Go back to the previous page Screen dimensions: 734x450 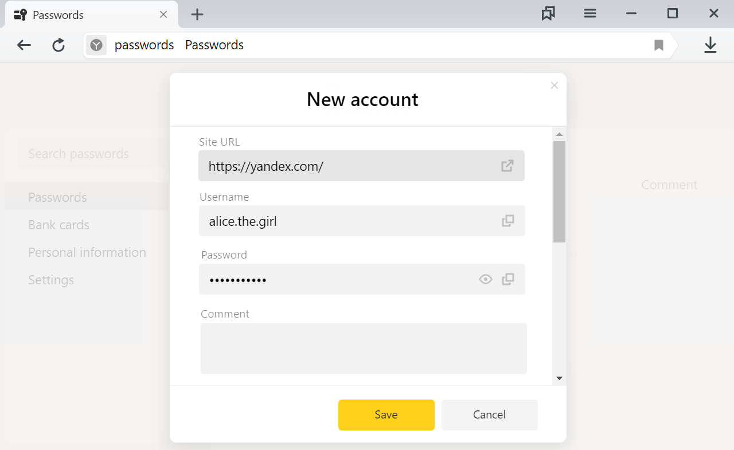click(24, 45)
